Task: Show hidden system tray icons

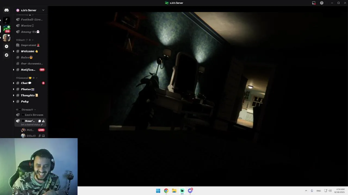Action: point(306,191)
